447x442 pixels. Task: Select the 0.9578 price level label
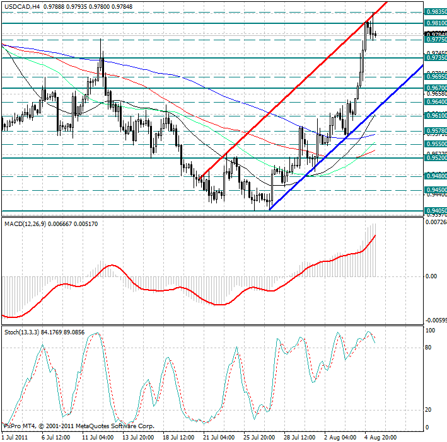coord(436,131)
